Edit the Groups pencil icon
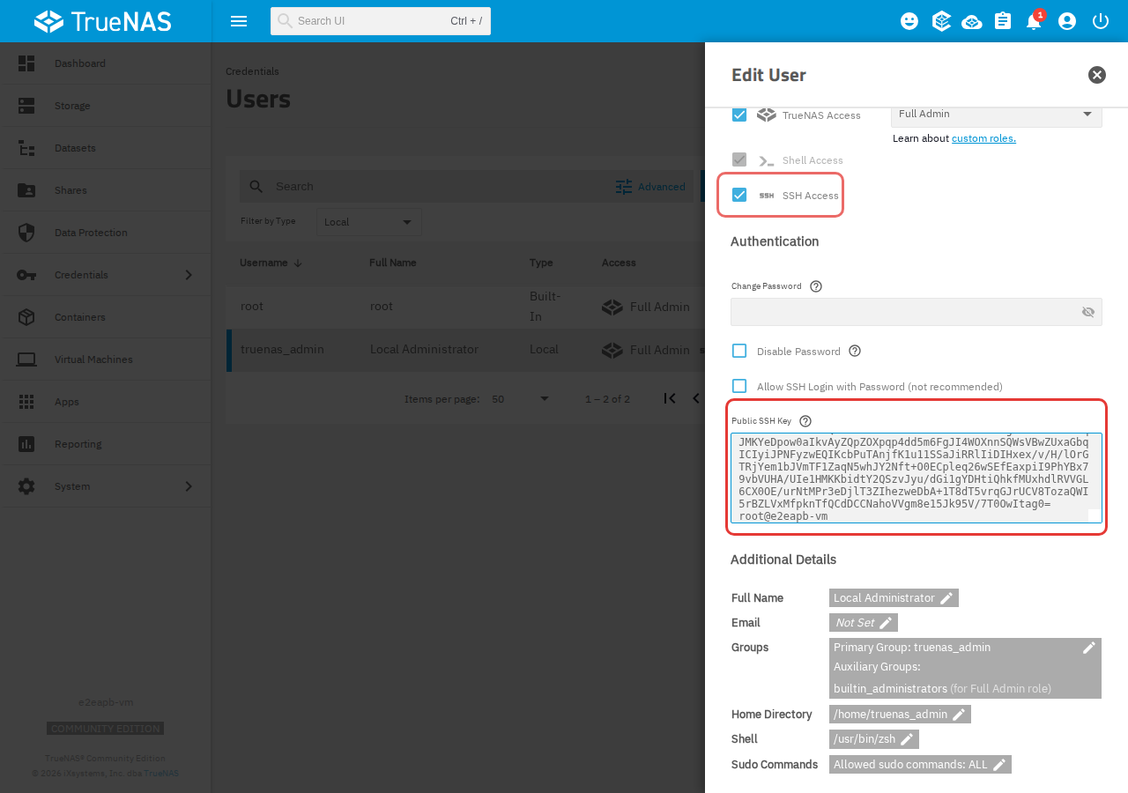 [1089, 648]
